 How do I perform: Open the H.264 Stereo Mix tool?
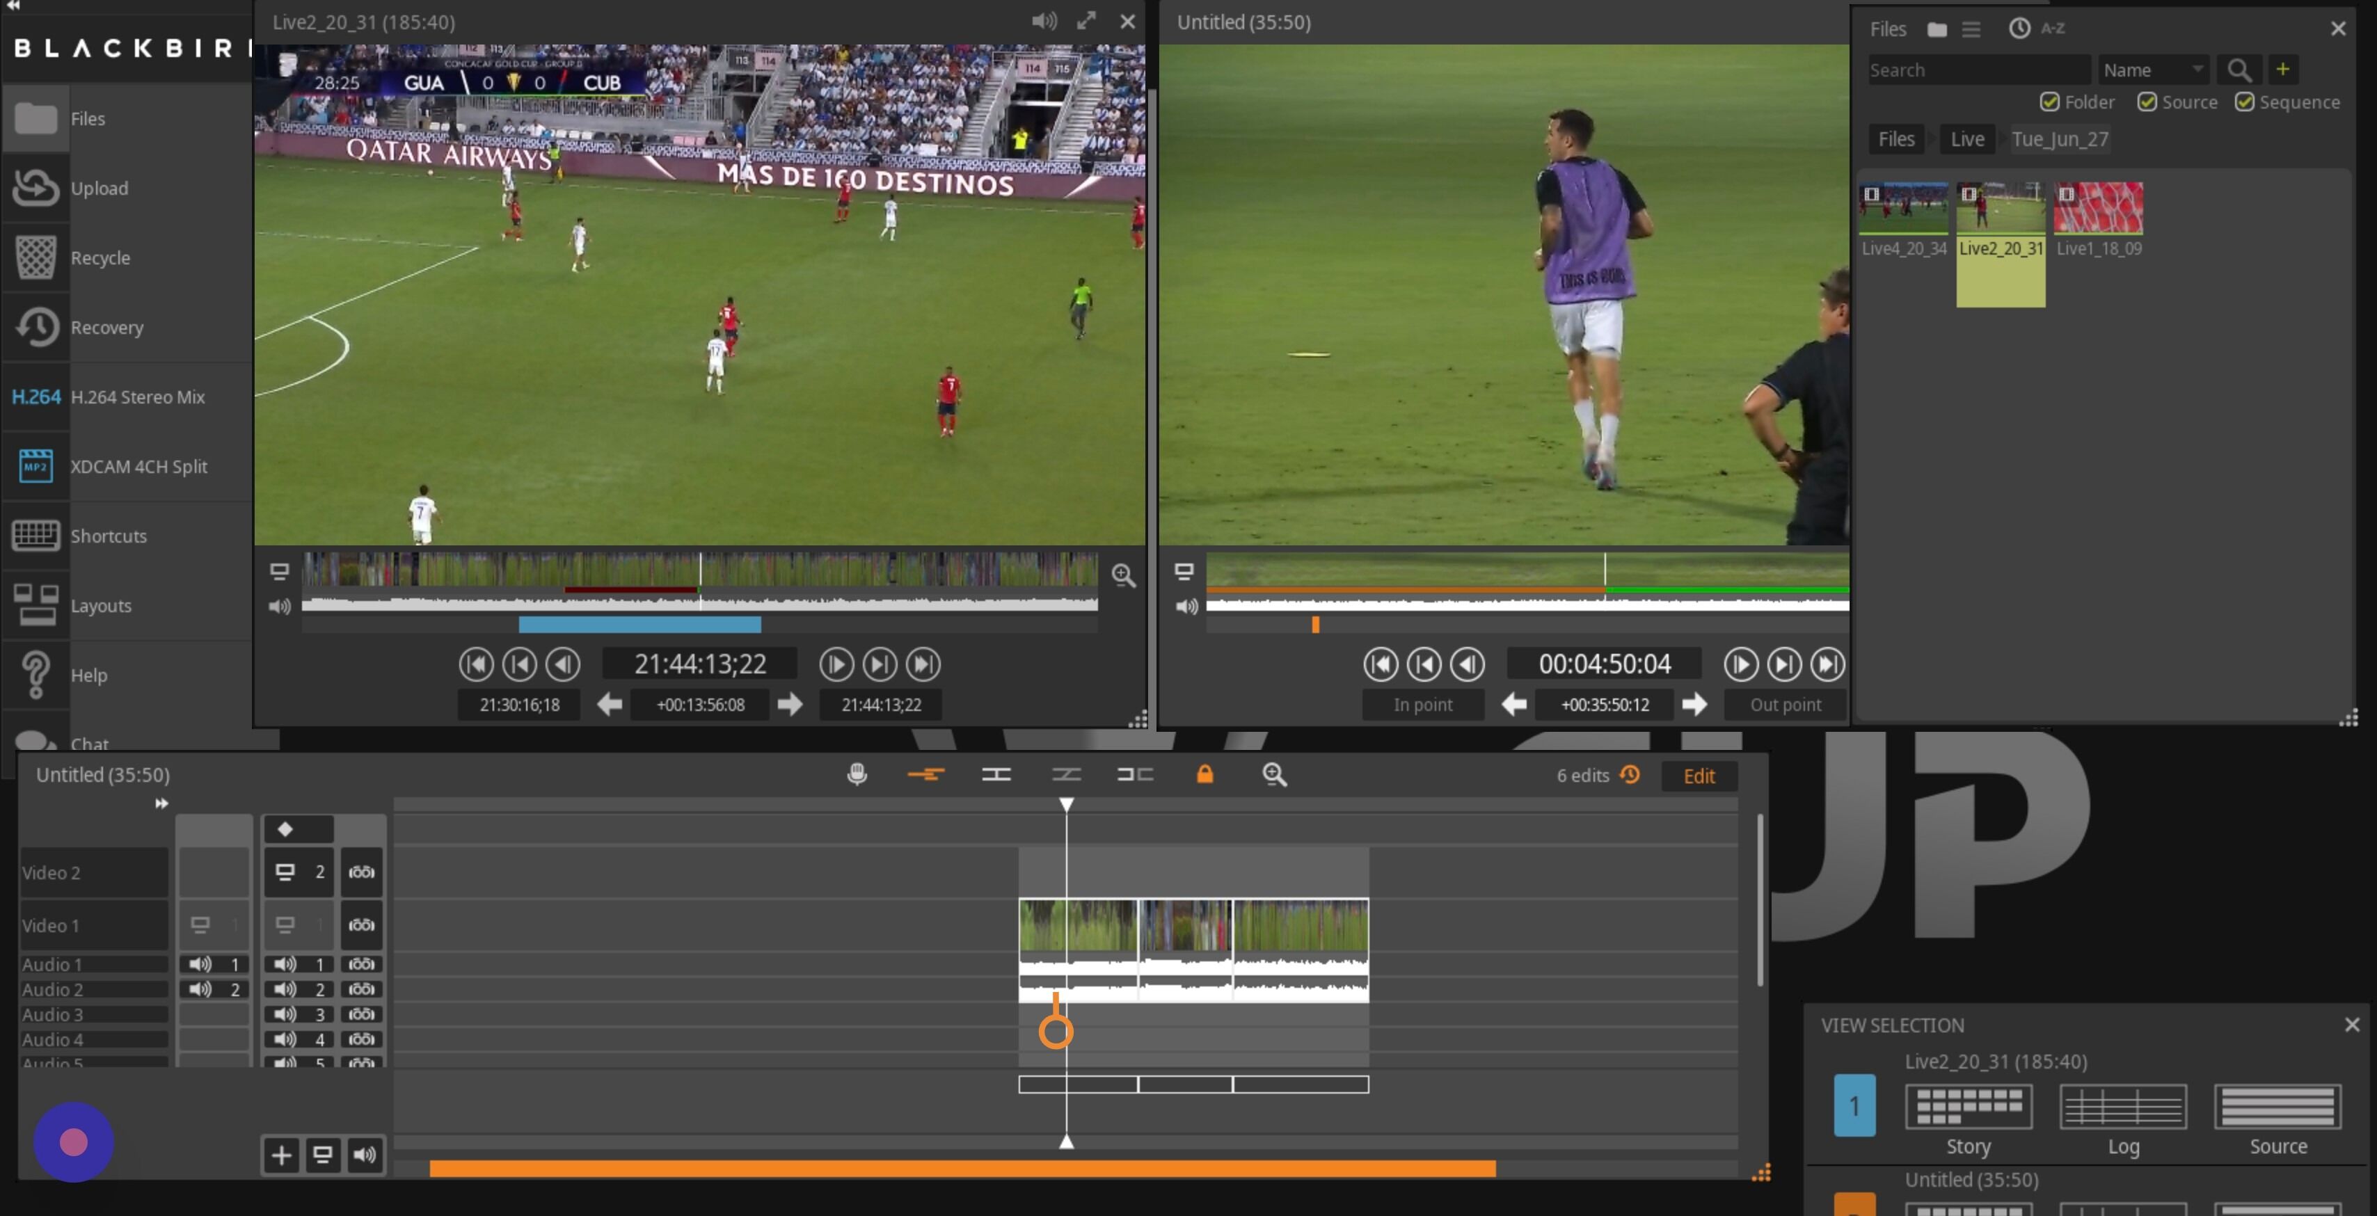[125, 397]
